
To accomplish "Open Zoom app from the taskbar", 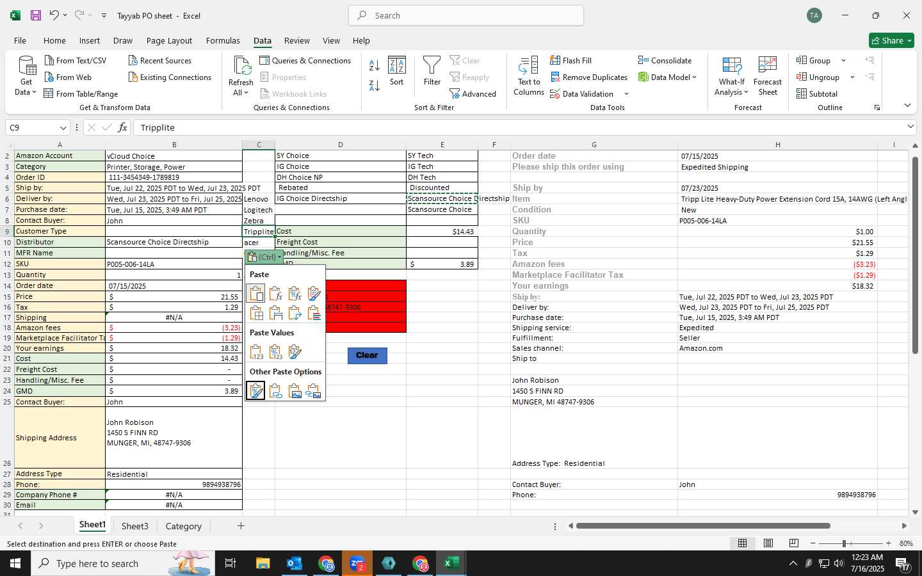I will pos(357,563).
